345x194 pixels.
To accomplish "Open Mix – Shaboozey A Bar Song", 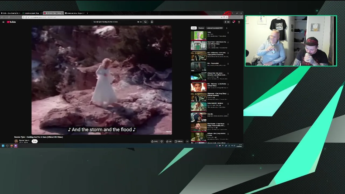I will pos(199,56).
